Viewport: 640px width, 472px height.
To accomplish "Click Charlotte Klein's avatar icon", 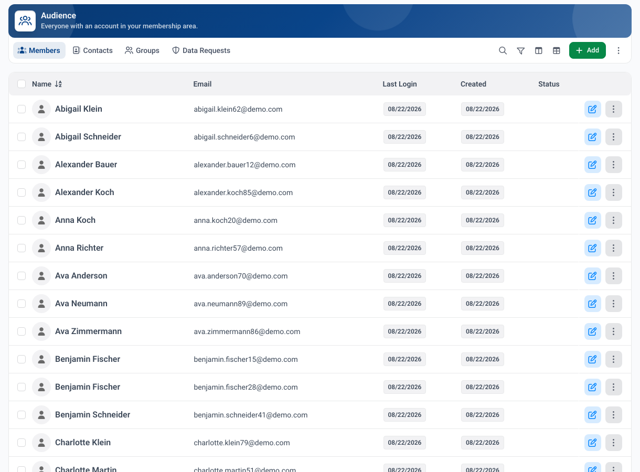I will point(41,443).
